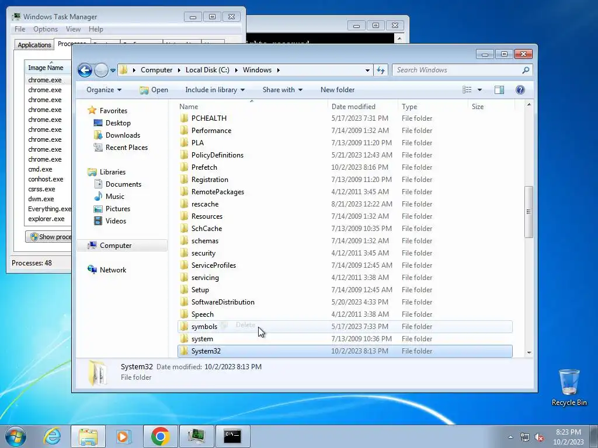Click scroll up arrow in file list
Screen dimensions: 598x448
click(529, 104)
